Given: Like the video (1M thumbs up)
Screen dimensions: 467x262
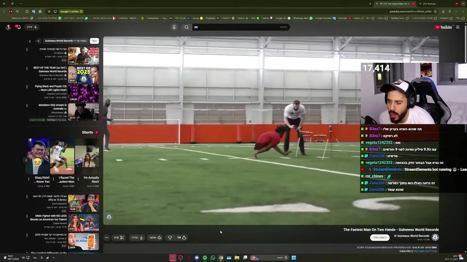Looking at the screenshot, I should [x=182, y=238].
